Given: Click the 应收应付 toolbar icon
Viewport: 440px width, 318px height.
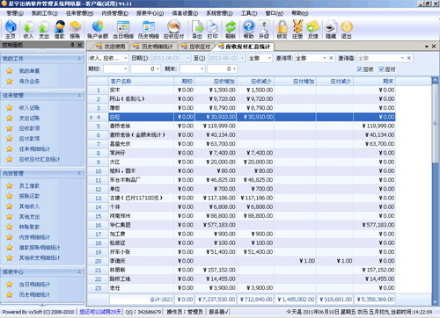Looking at the screenshot, I should [x=173, y=29].
